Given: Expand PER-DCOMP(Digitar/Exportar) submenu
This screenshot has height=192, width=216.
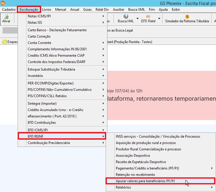Looking at the screenshot, I should (62, 83).
